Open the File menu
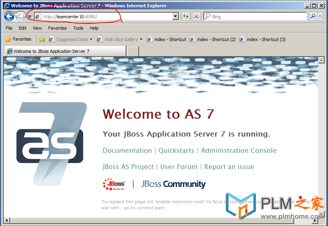Viewport: 328px width, 226px height. [x=9, y=28]
